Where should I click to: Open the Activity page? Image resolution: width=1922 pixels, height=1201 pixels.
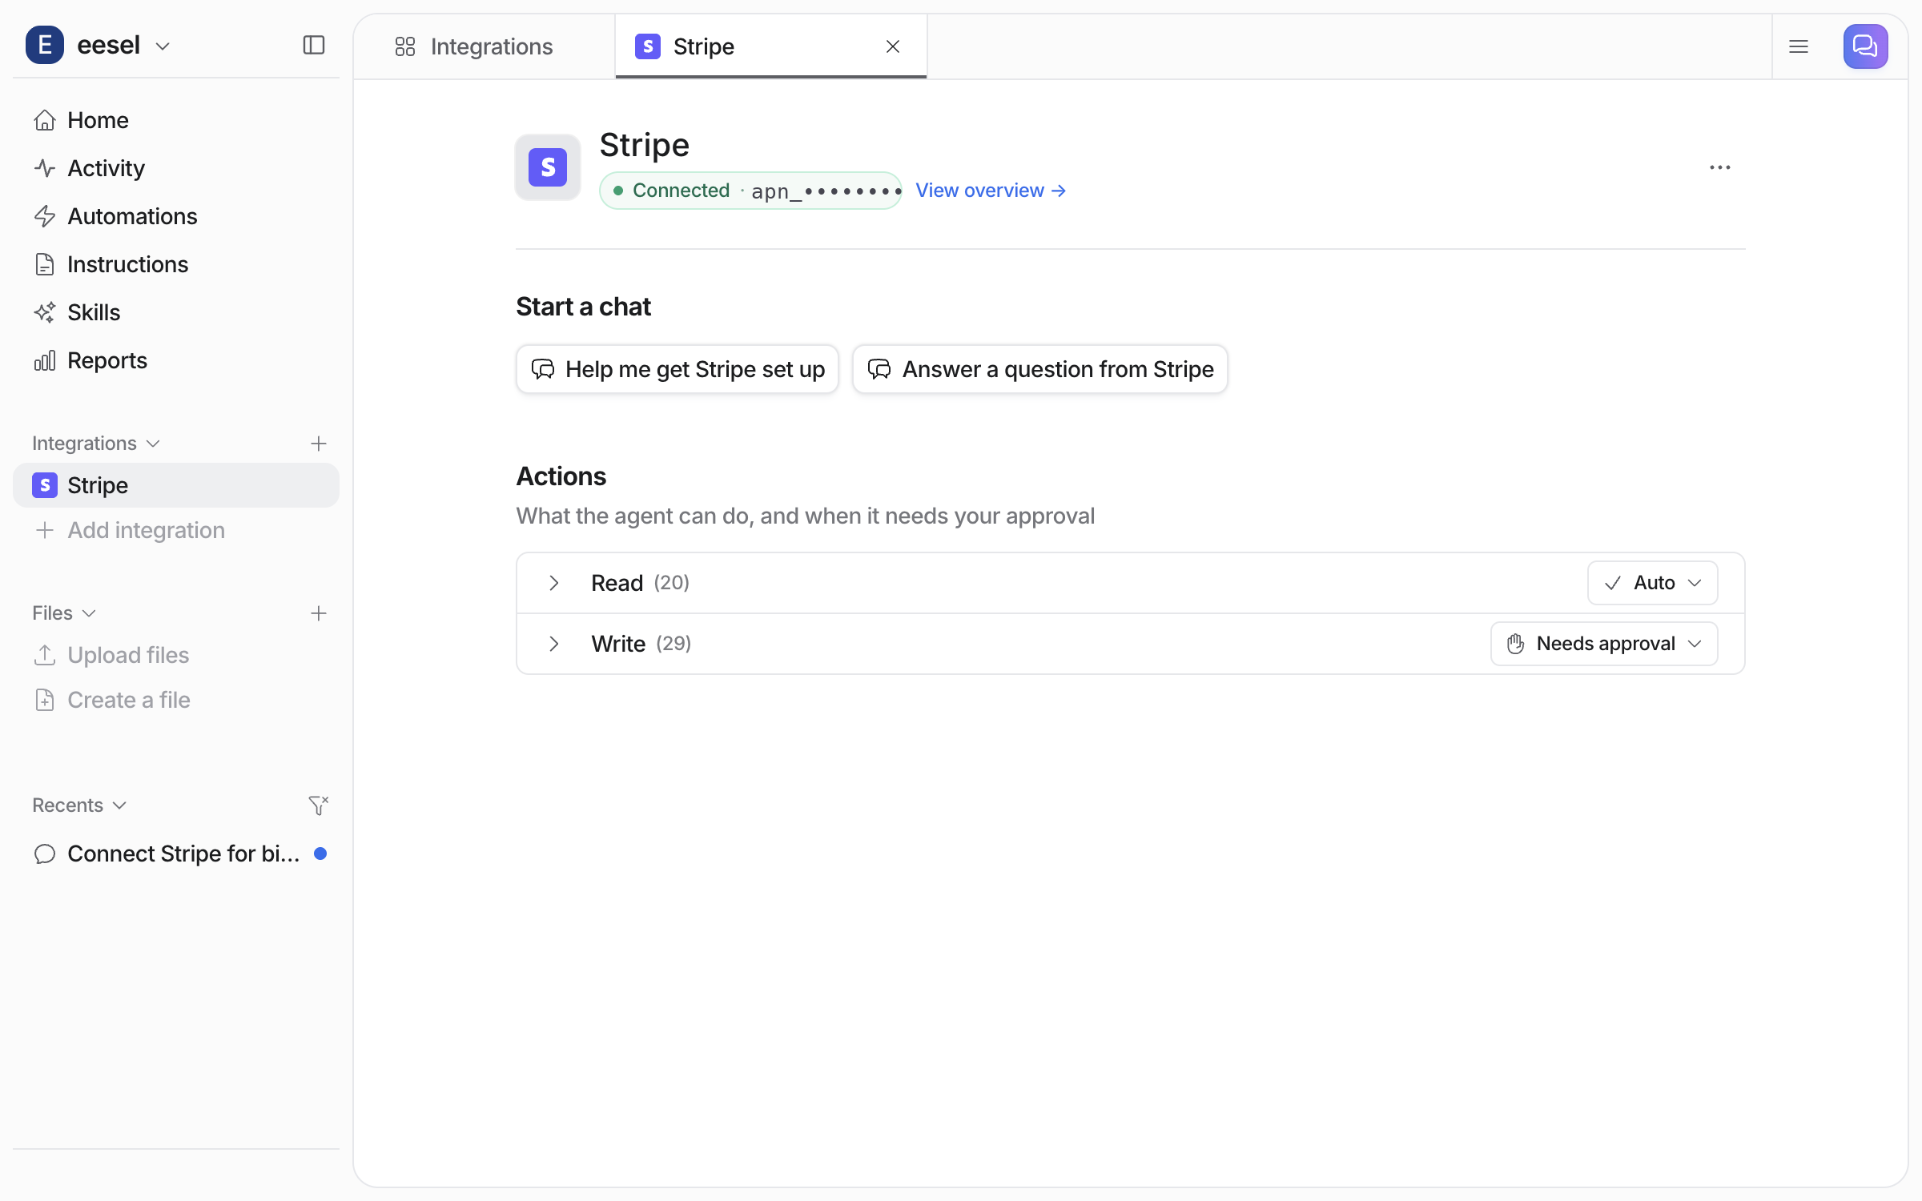pos(176,168)
